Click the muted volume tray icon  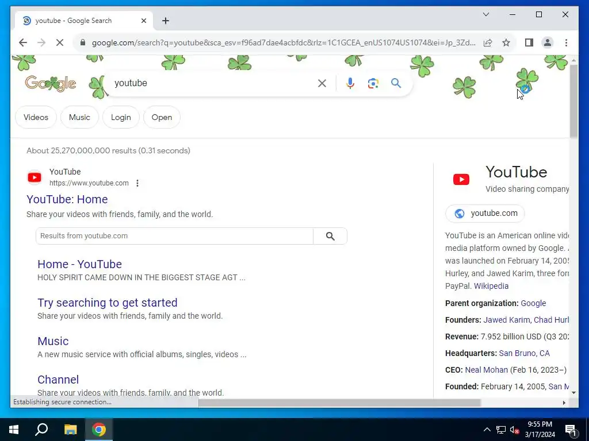coord(514,430)
